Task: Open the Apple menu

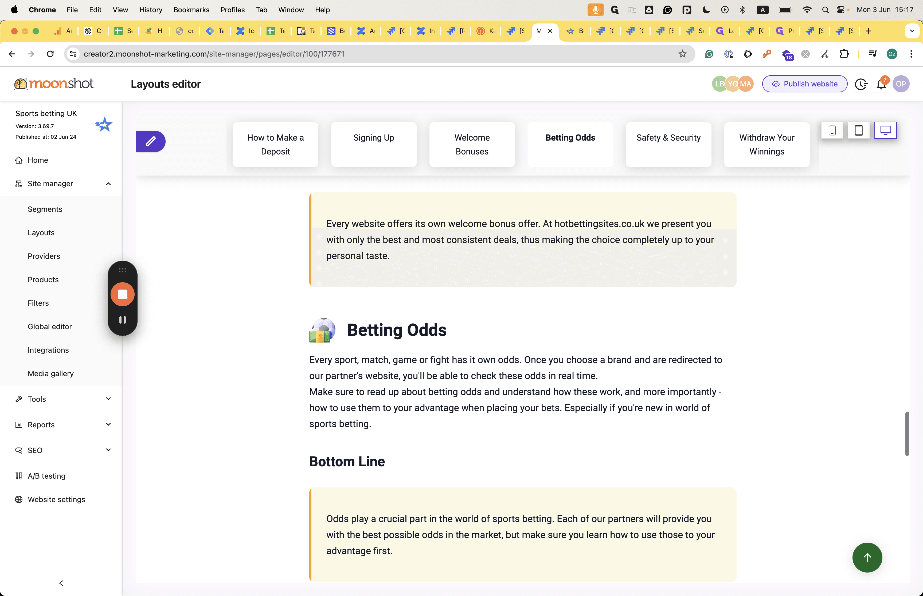Action: click(14, 10)
